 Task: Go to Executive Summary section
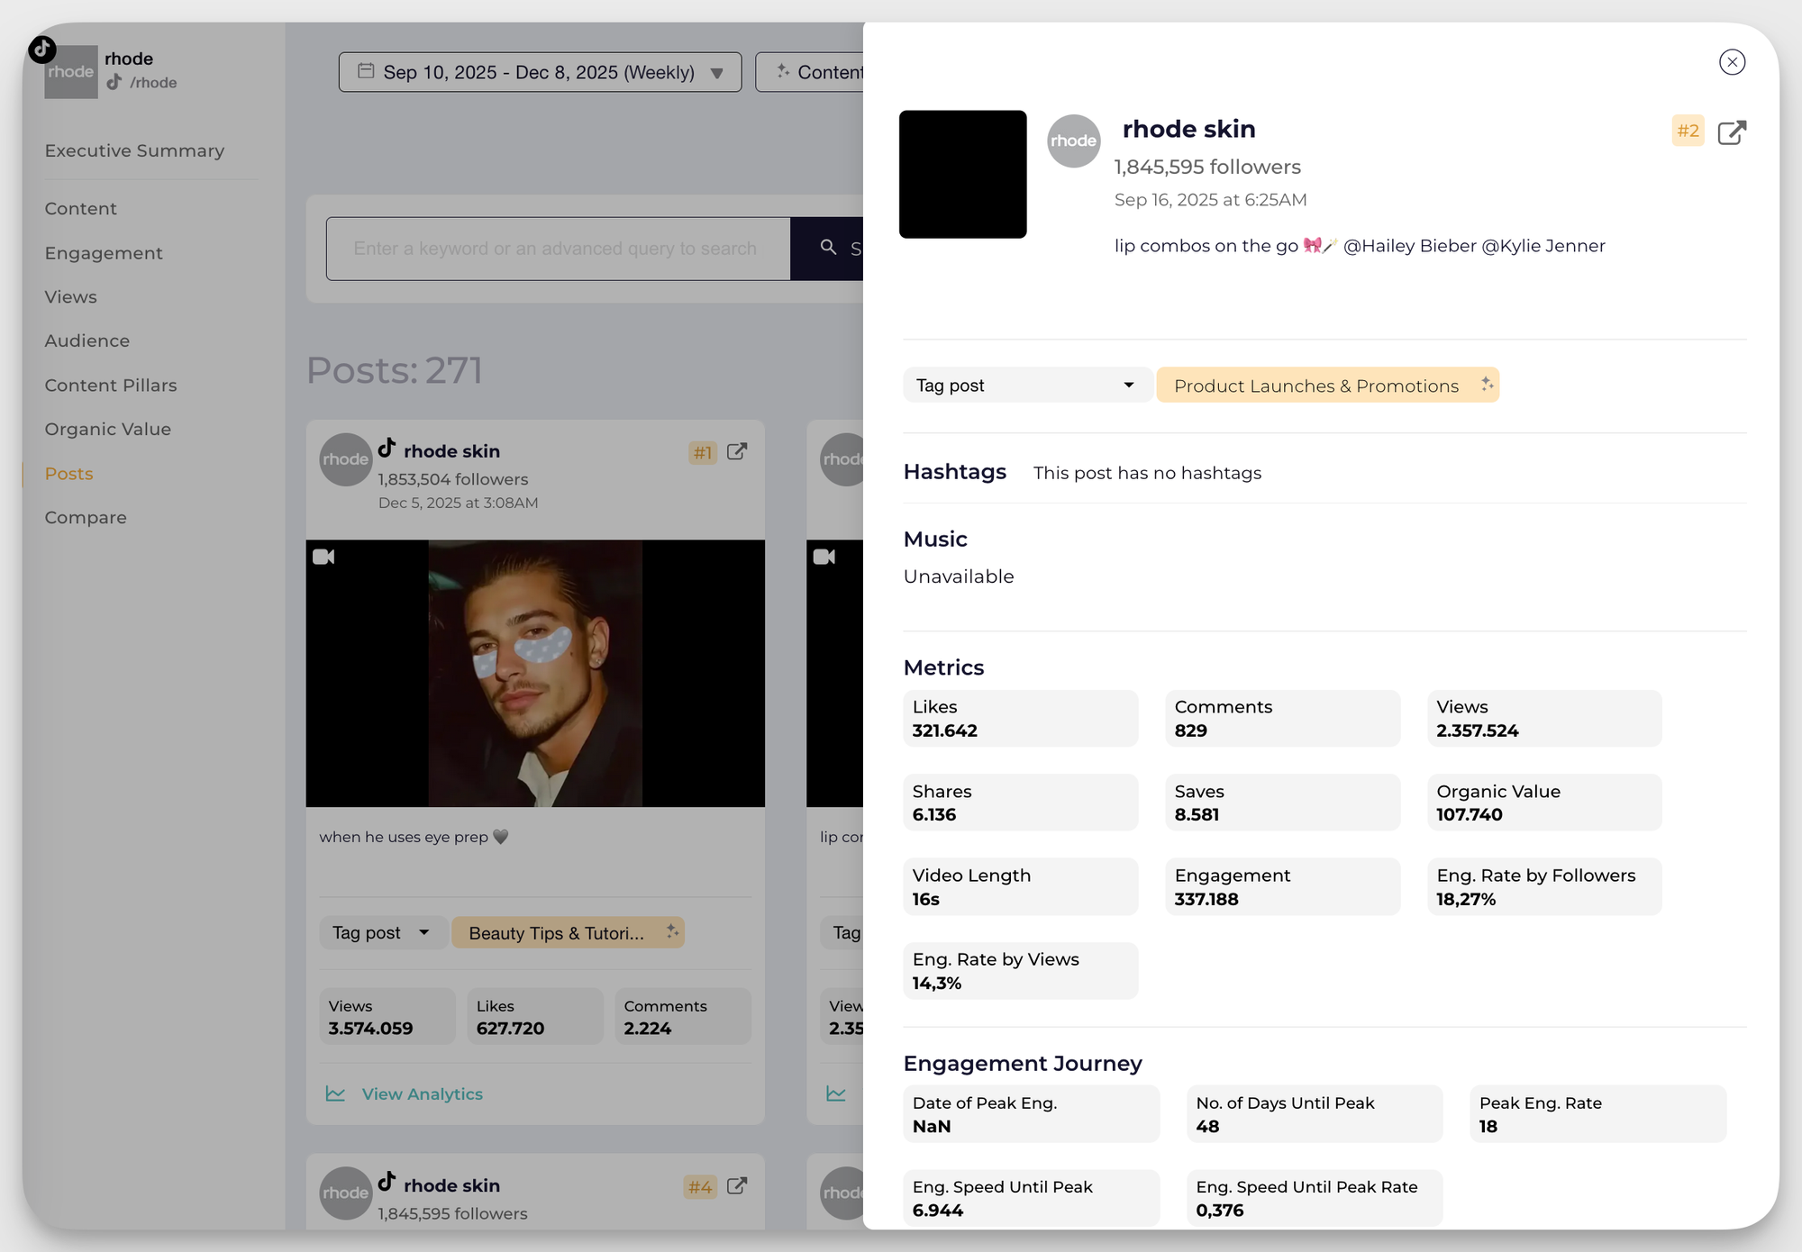[134, 150]
